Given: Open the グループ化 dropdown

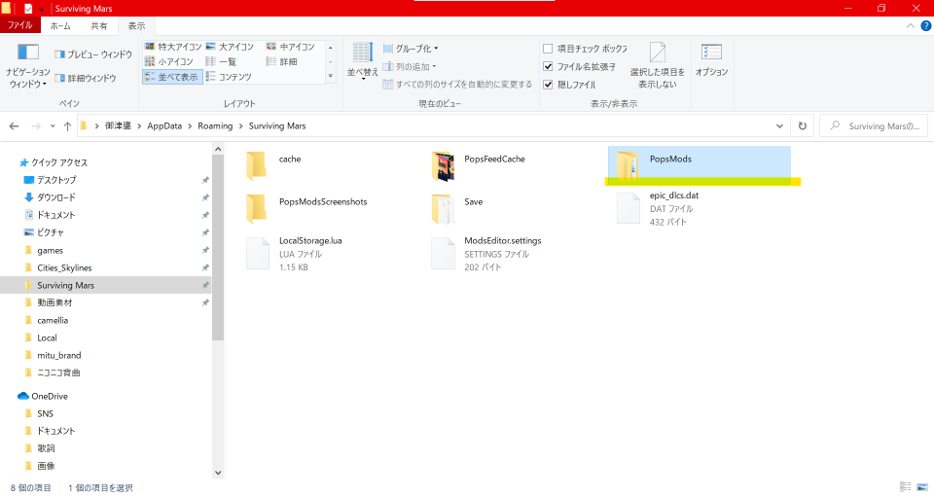Looking at the screenshot, I should [411, 49].
